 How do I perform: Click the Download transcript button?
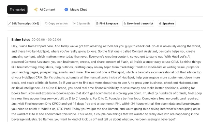[138, 23]
